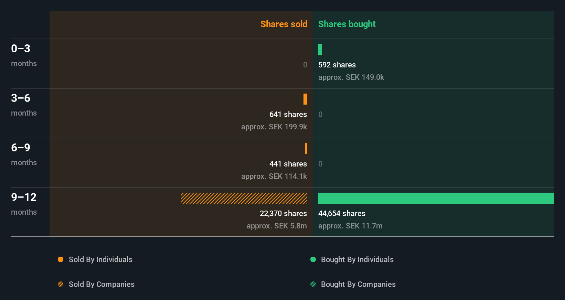Click the 441 shares value
This screenshot has height=300, width=565.
point(288,164)
